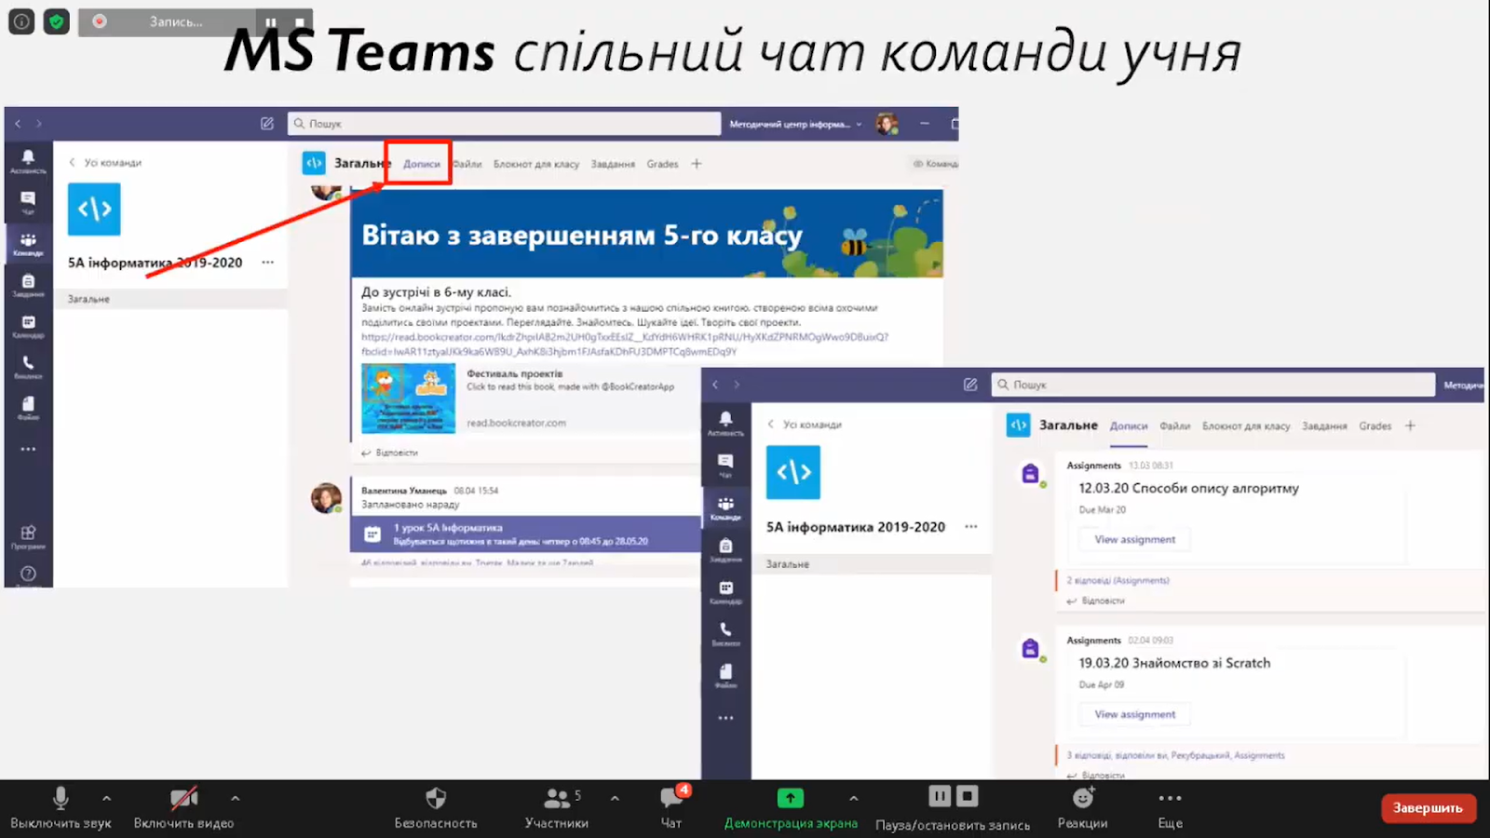
Task: Open audio options arrow beside microphone
Action: 106,798
